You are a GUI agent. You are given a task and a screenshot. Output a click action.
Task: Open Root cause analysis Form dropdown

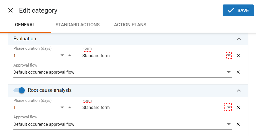tap(229, 107)
